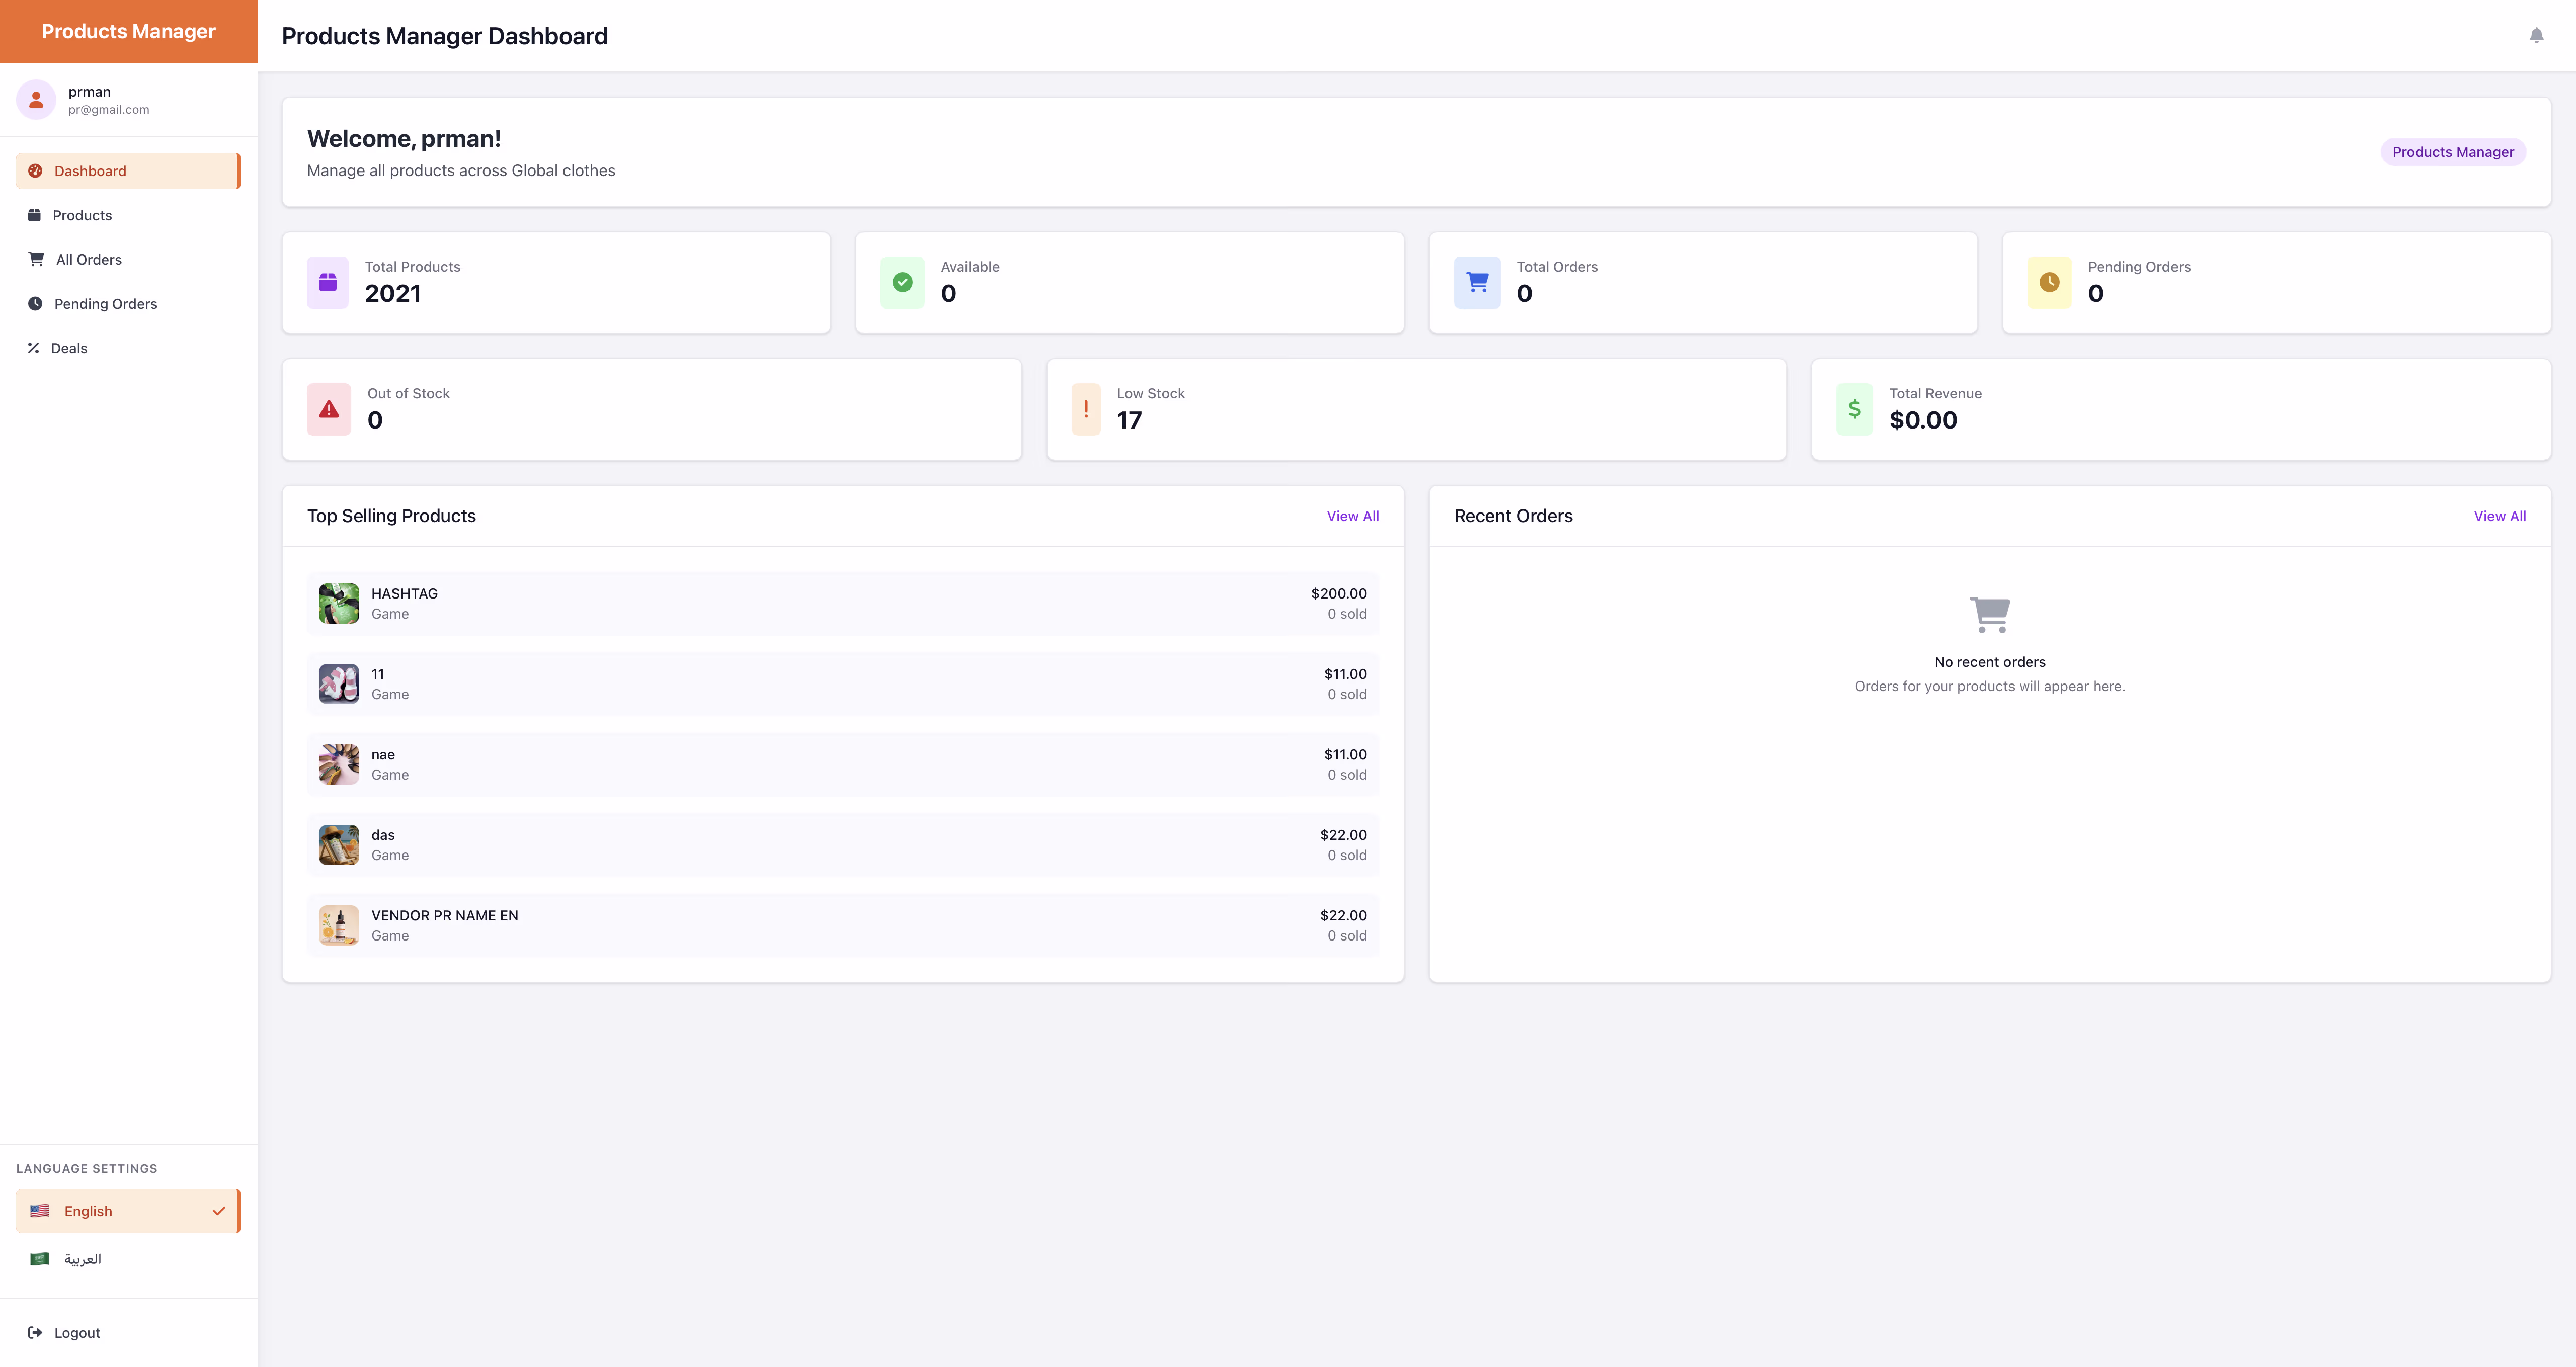This screenshot has height=1367, width=2576.
Task: Click the English checkmark indicator
Action: pyautogui.click(x=219, y=1210)
